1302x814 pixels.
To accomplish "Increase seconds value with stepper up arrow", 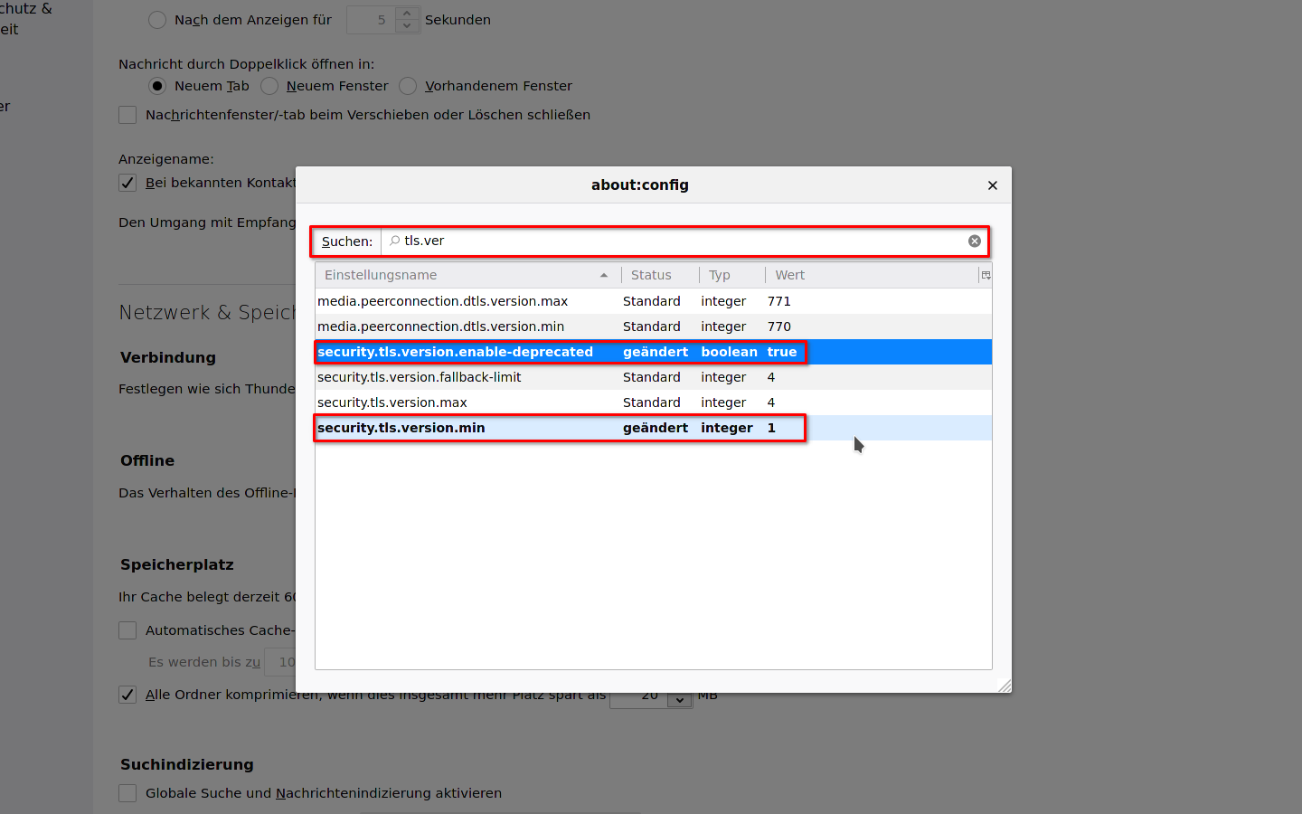I will (407, 14).
